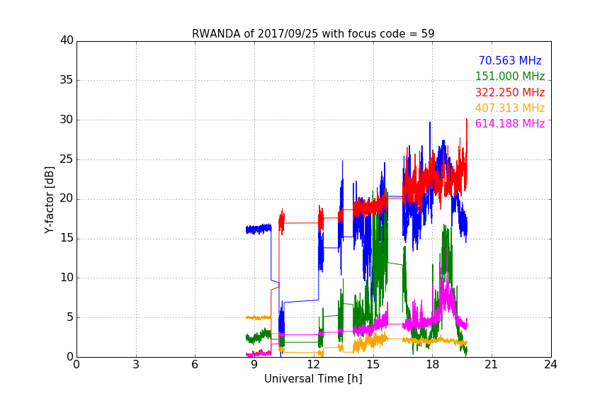Click the y-axis tick label 35
This screenshot has width=612, height=408.
[67, 80]
